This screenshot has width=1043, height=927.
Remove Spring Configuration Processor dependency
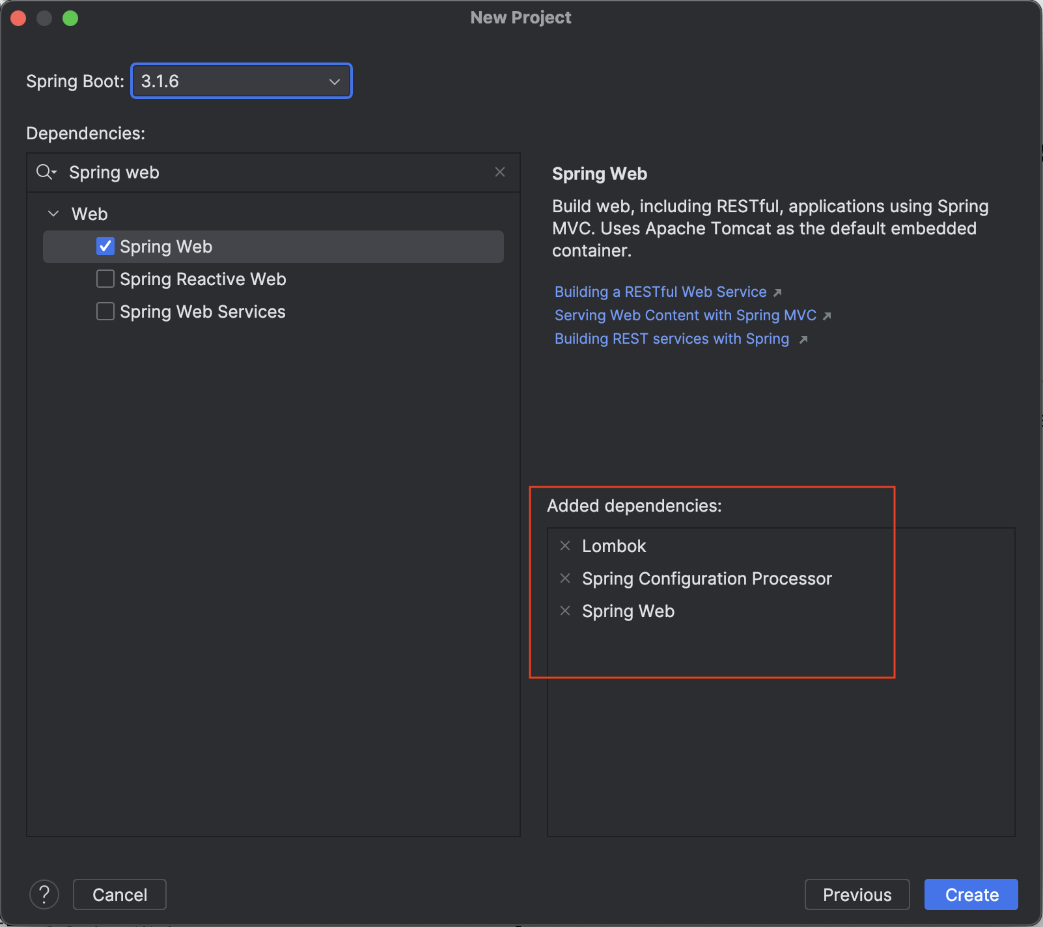(x=565, y=578)
